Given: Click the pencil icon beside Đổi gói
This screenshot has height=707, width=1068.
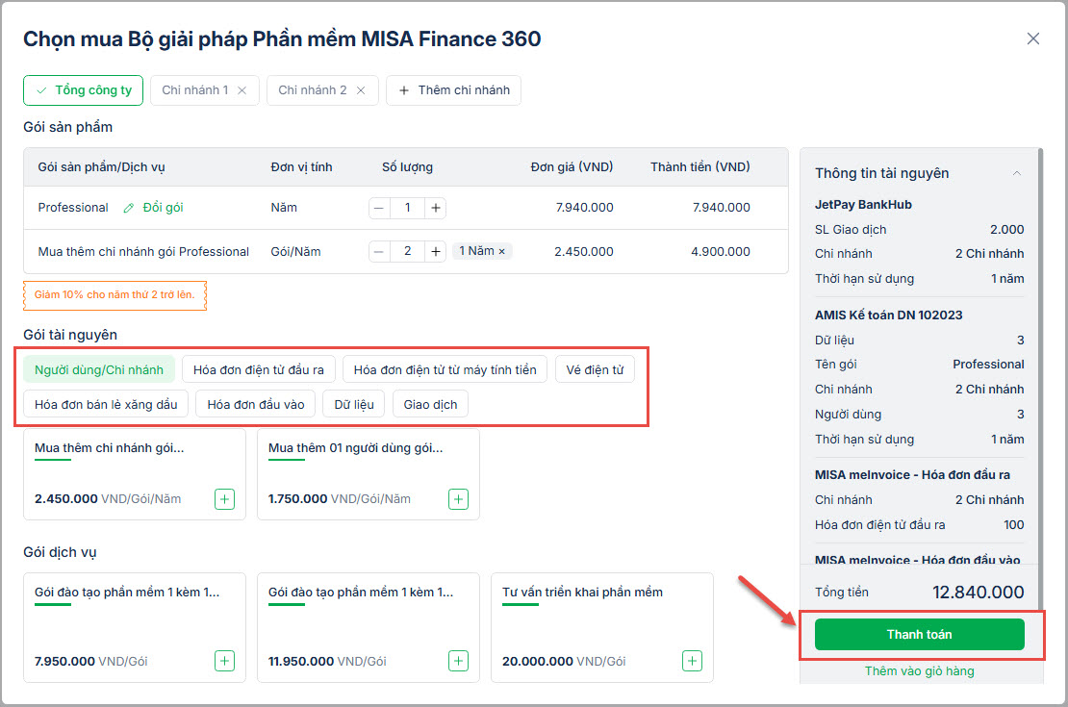Looking at the screenshot, I should tap(129, 208).
